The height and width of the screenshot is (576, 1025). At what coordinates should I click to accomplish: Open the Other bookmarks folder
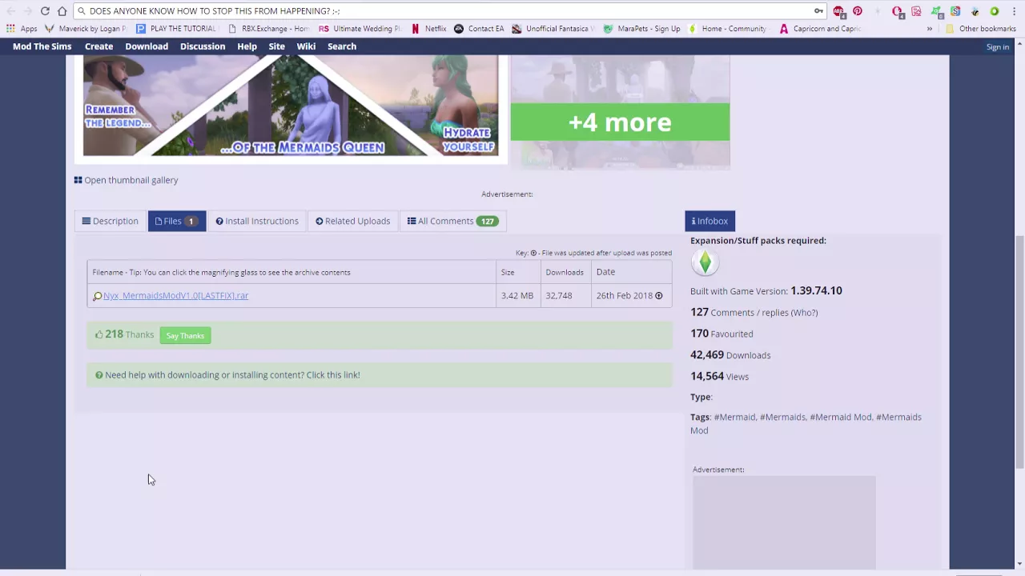[981, 29]
